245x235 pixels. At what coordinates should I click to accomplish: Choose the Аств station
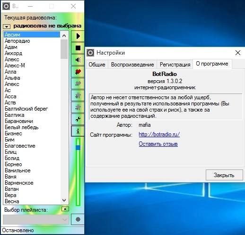click(32, 103)
